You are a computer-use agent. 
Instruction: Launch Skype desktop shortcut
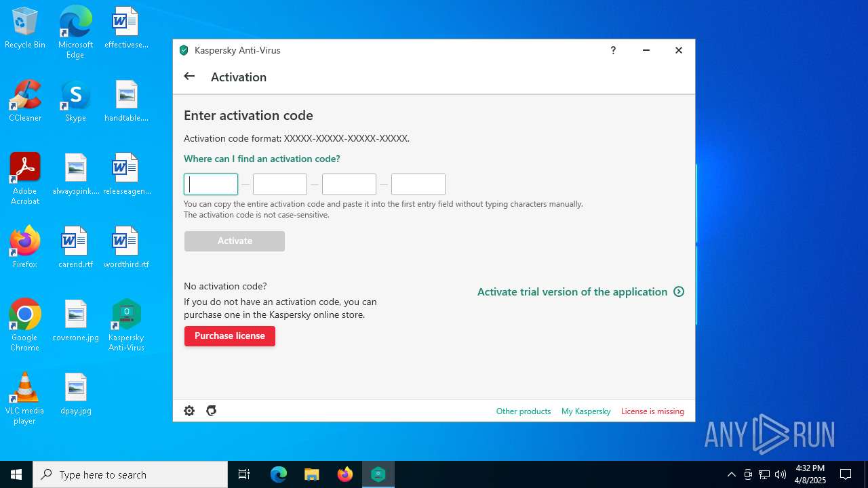click(75, 101)
